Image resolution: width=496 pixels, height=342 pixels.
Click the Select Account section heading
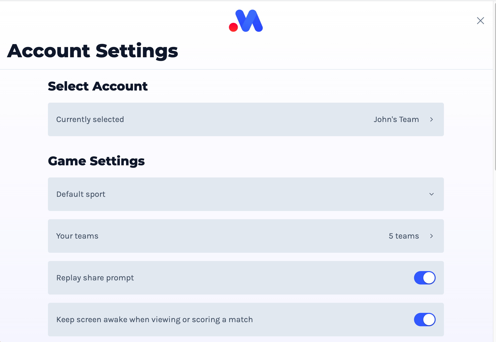[98, 86]
